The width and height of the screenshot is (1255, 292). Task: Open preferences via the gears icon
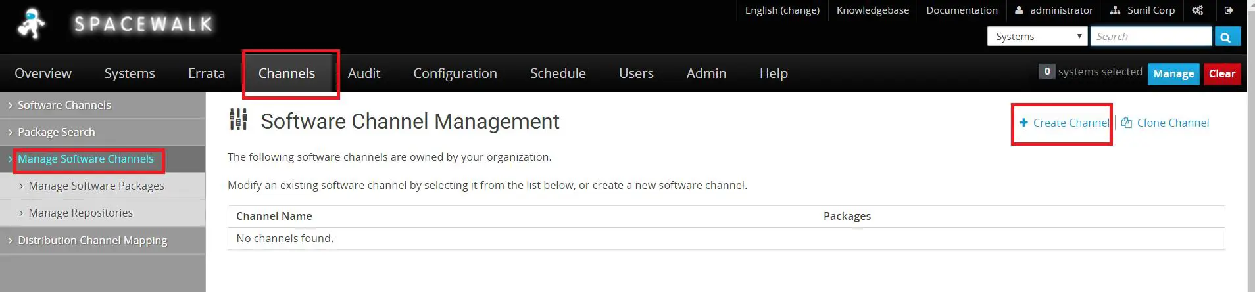tap(1197, 10)
